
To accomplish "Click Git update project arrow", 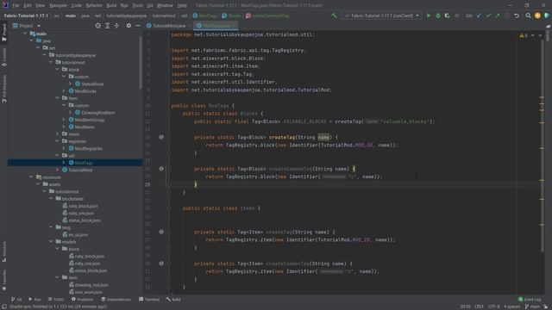I will [x=480, y=15].
